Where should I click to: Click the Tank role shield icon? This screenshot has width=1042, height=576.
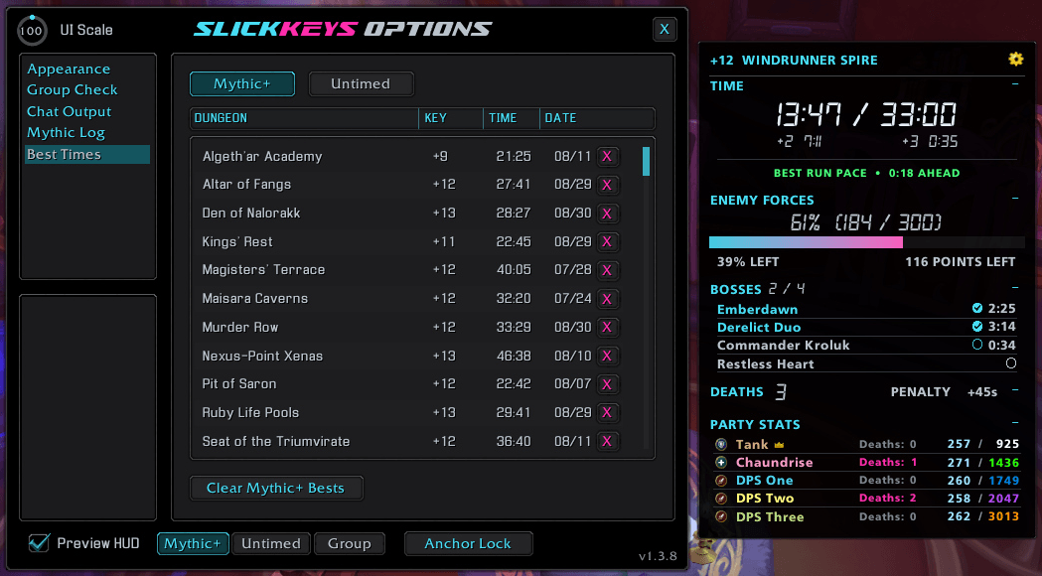(721, 445)
